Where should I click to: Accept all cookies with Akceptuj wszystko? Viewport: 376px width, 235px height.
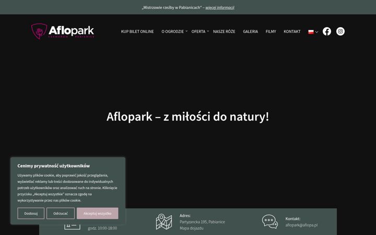click(x=97, y=213)
